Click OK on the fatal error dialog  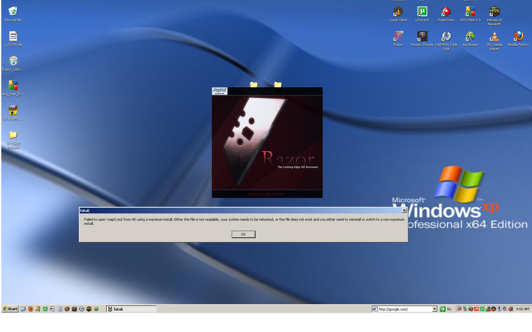(x=243, y=234)
